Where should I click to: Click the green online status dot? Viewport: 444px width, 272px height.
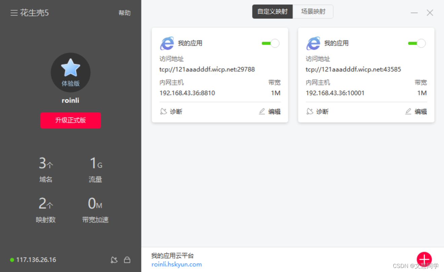tap(12, 260)
